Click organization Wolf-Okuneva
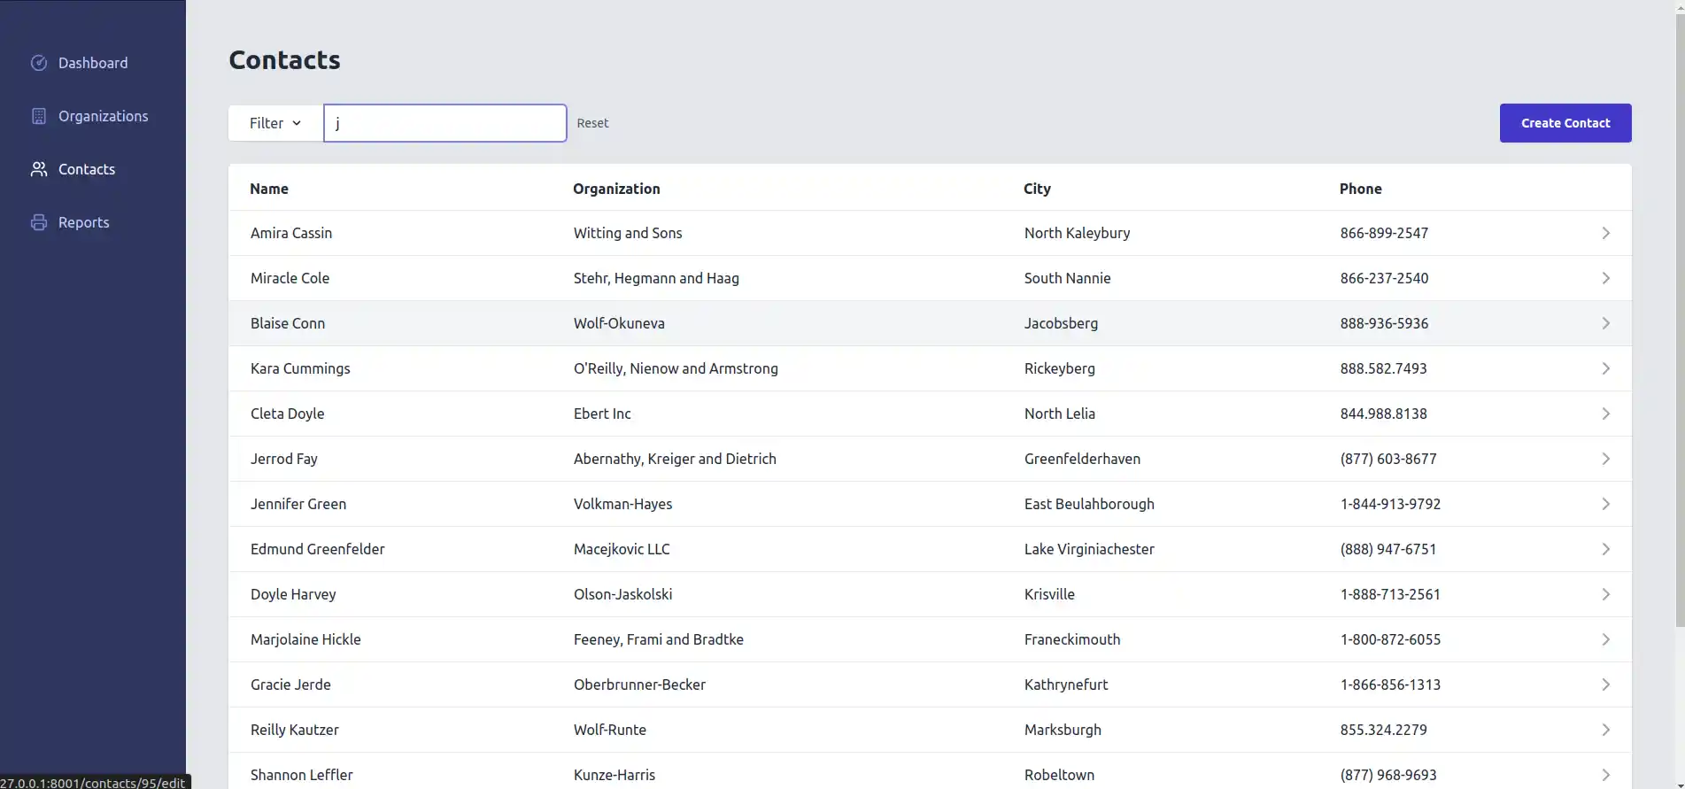 (619, 323)
